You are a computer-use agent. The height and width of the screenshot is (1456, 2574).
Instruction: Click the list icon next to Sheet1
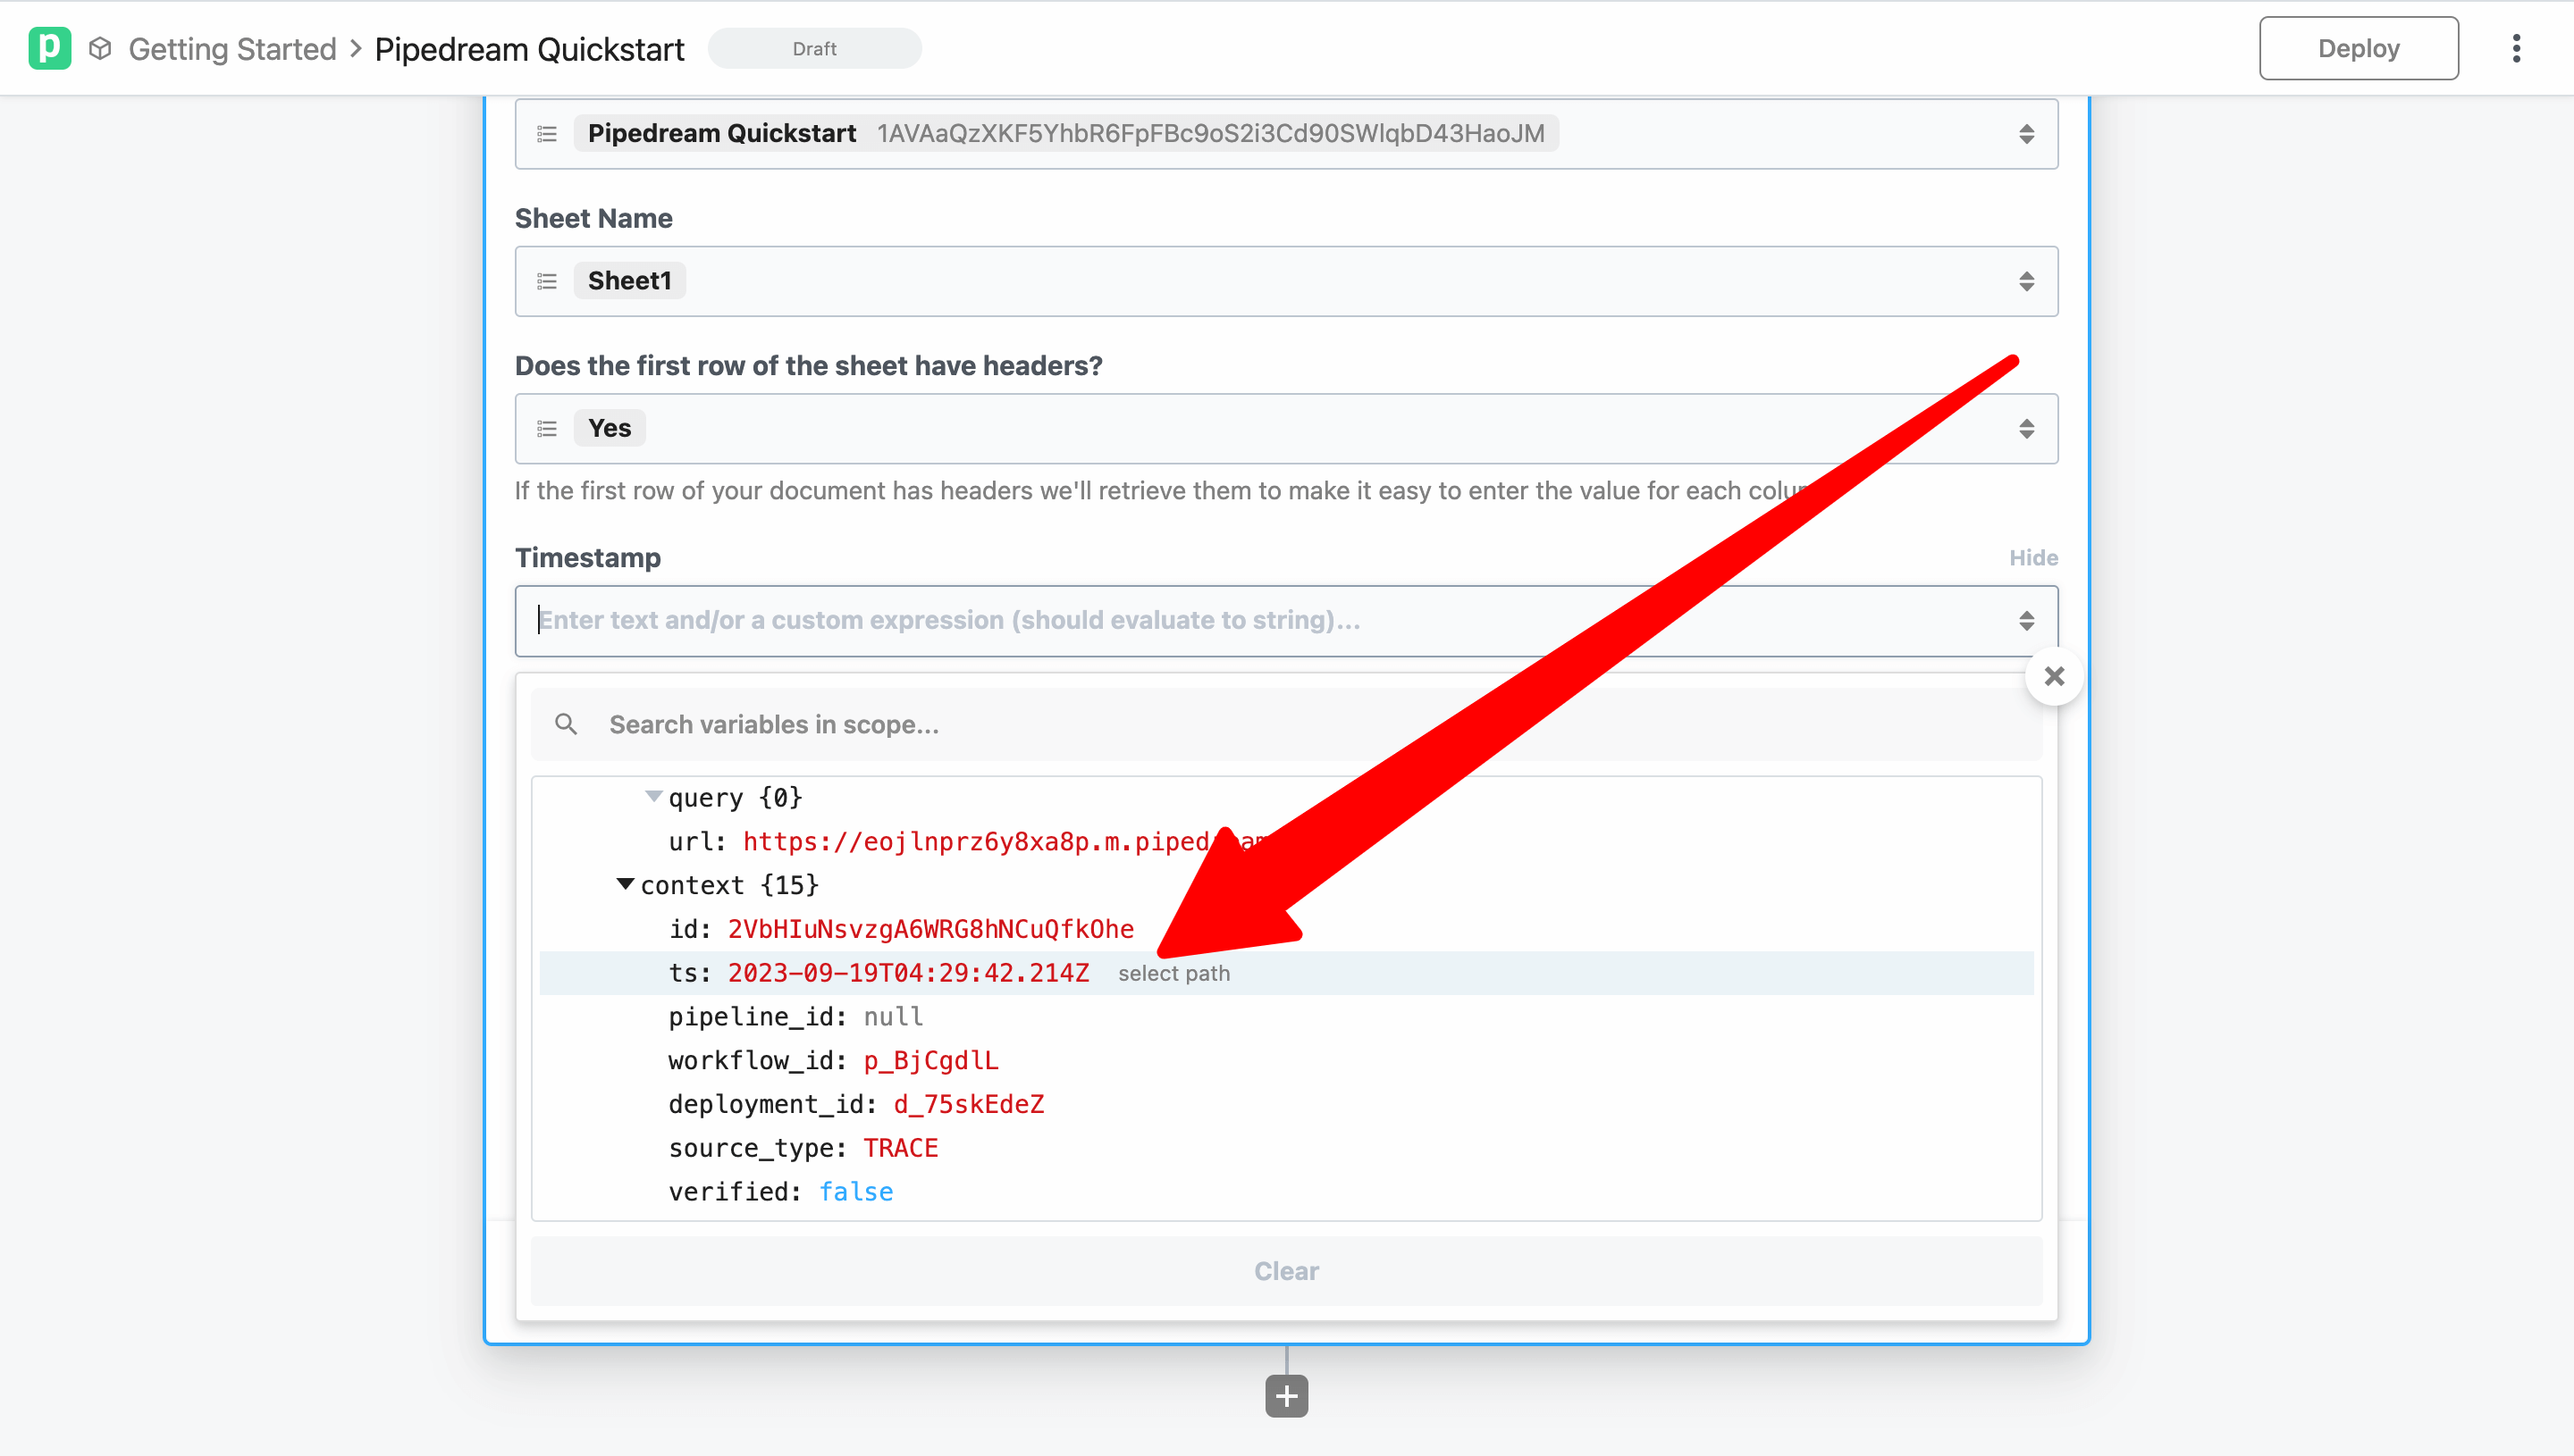[x=546, y=281]
